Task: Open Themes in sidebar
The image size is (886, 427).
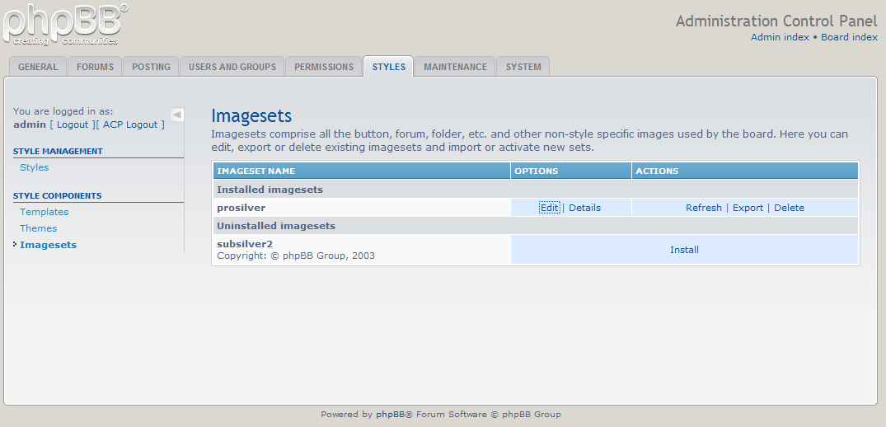Action: [39, 228]
